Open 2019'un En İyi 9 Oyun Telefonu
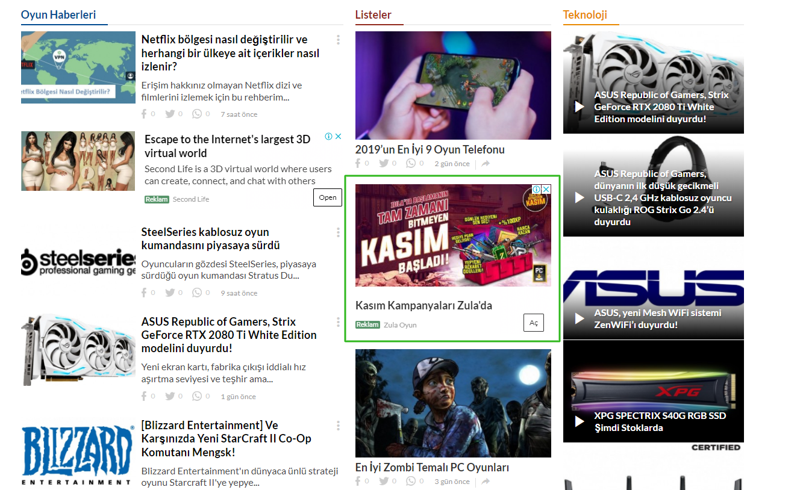Viewport: 800px width, 490px height. click(x=430, y=149)
